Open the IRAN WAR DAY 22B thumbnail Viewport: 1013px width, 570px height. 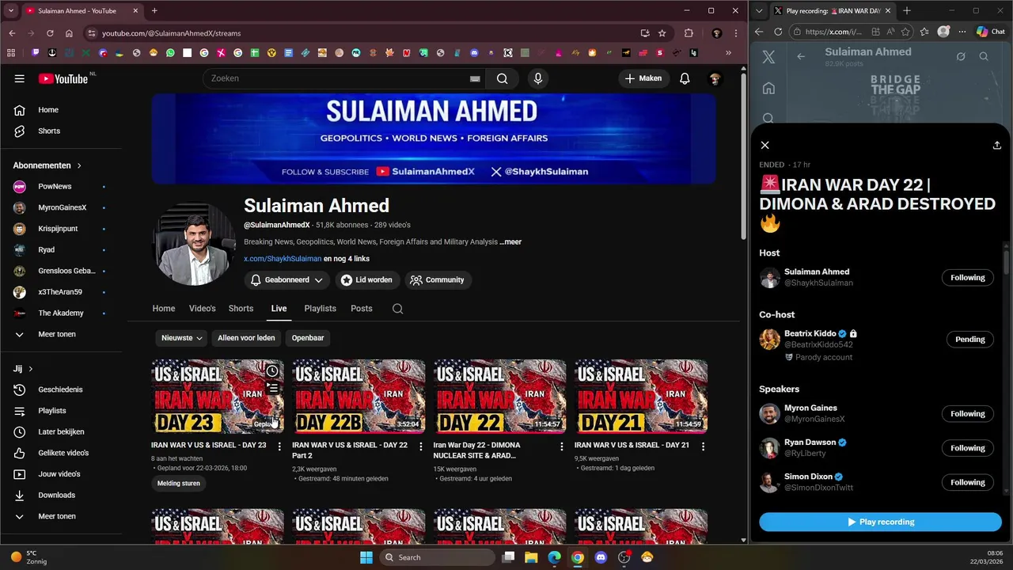pos(359,397)
